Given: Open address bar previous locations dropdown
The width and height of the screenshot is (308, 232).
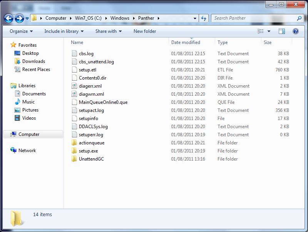Looking at the screenshot, I should pyautogui.click(x=195, y=18).
